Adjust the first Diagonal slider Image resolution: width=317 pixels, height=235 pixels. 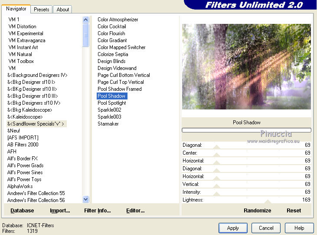217,147
